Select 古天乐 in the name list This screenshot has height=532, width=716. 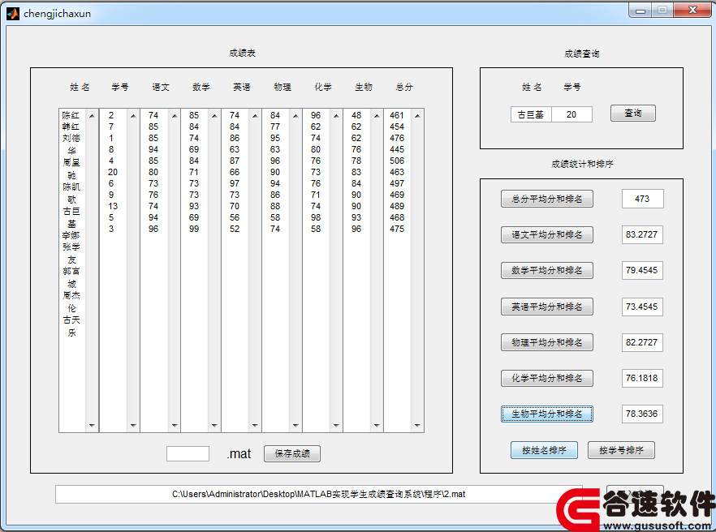(x=71, y=326)
